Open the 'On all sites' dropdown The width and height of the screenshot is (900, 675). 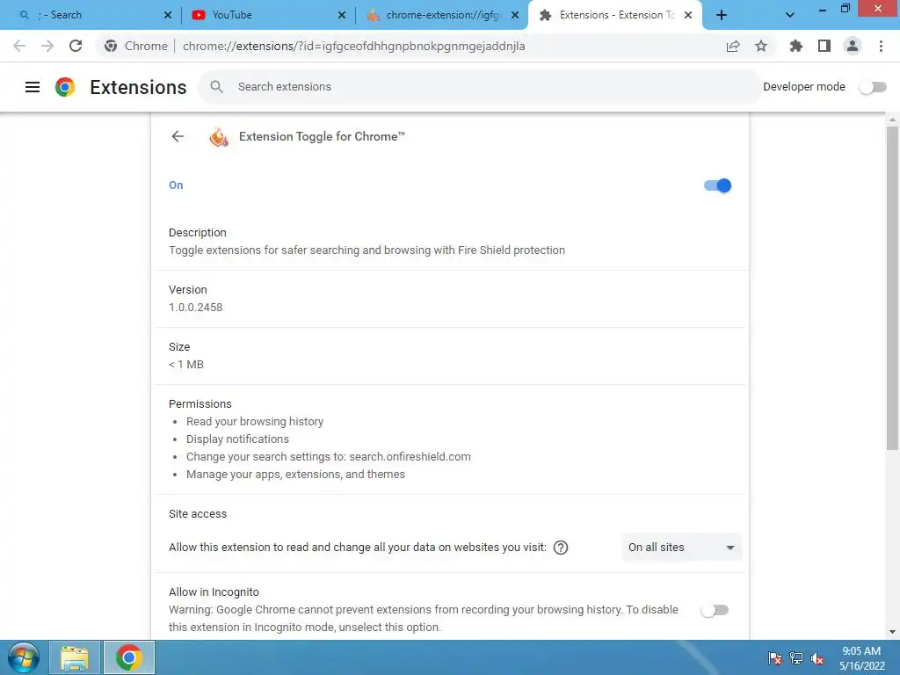tap(681, 548)
